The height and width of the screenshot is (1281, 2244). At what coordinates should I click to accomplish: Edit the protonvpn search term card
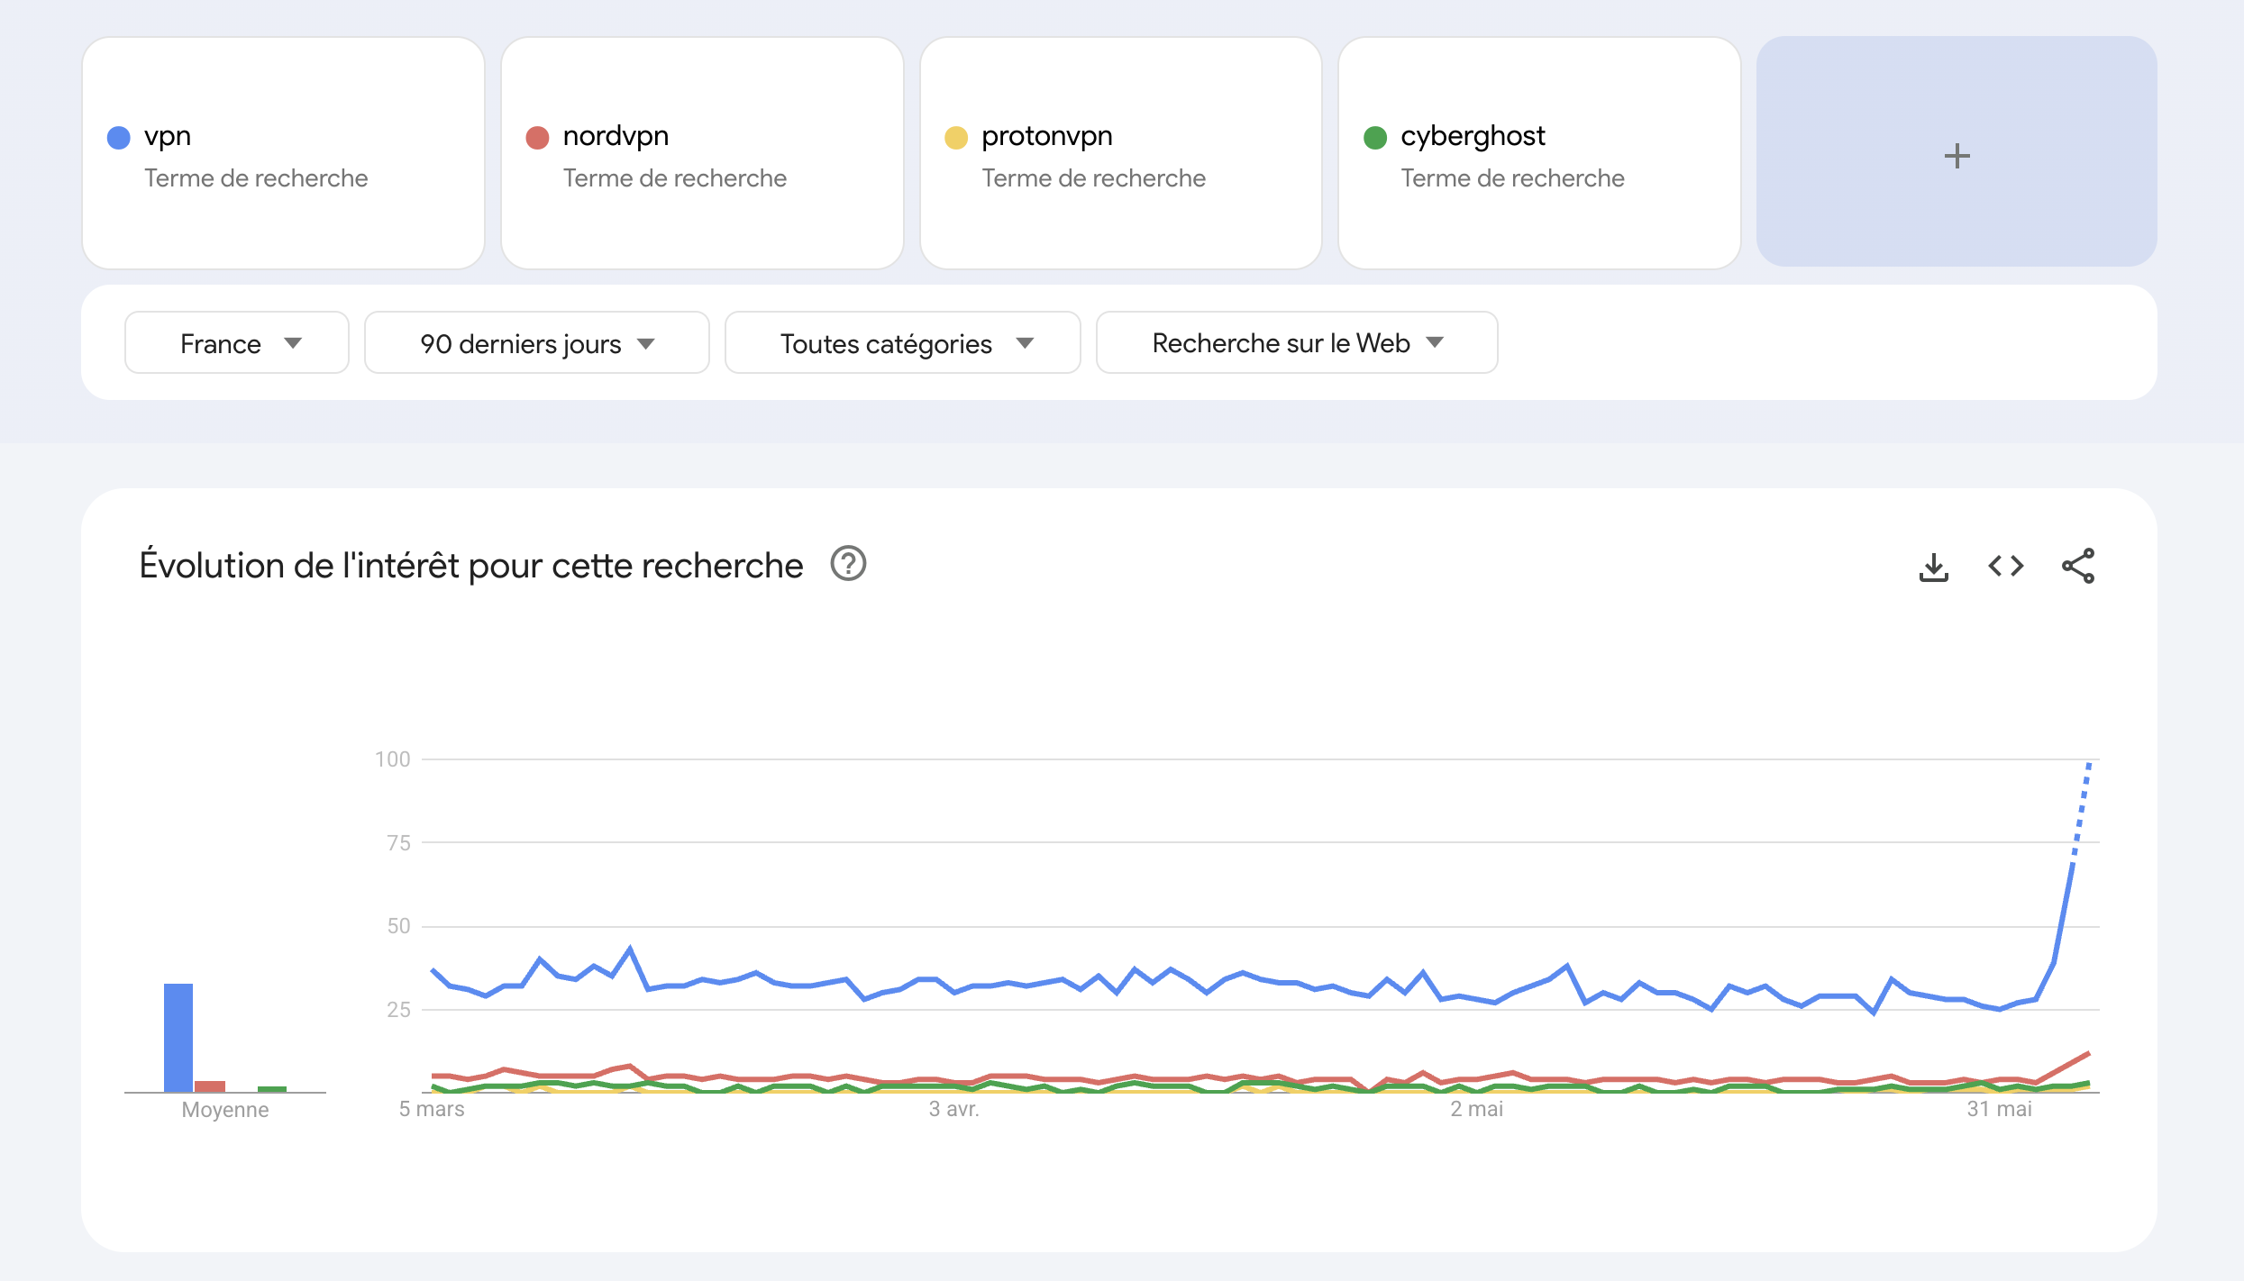tap(1121, 153)
